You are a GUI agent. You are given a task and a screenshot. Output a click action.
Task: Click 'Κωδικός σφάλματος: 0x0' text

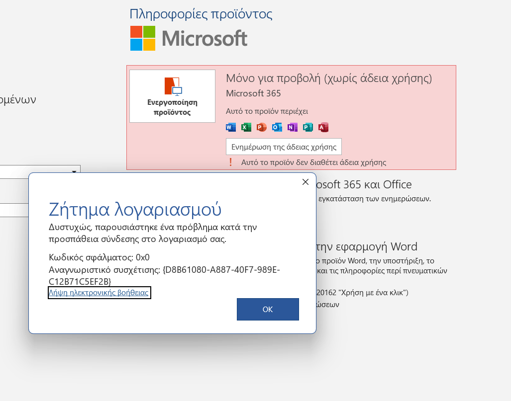pyautogui.click(x=99, y=257)
